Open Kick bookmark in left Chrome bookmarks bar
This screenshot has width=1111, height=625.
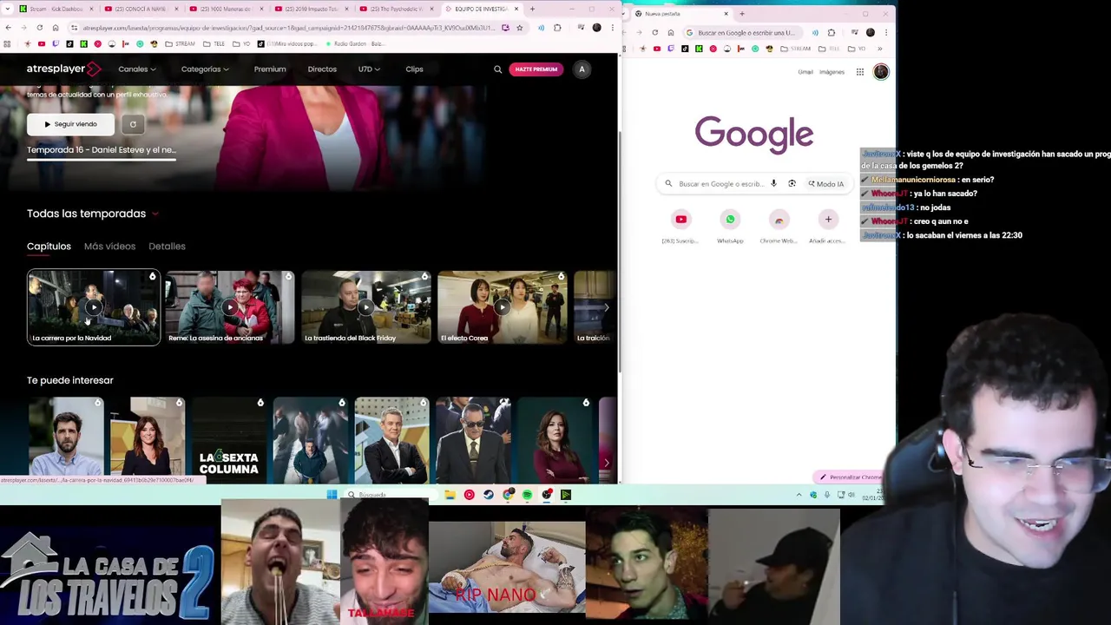point(83,43)
